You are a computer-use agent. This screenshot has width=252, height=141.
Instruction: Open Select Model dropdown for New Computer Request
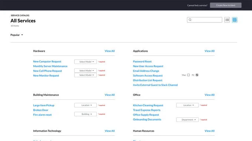click(x=85, y=62)
